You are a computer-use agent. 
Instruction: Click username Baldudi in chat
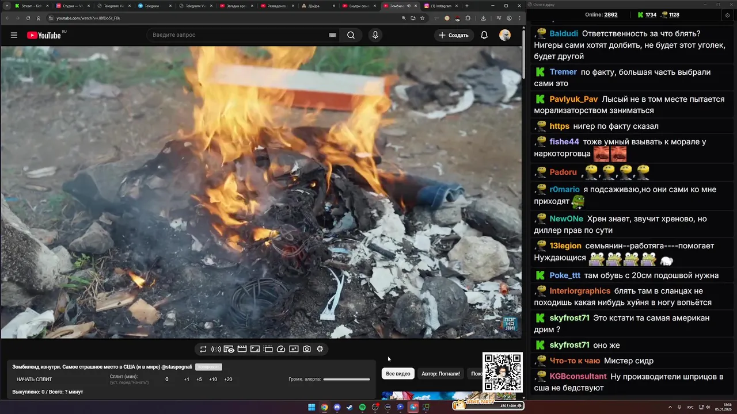tap(564, 33)
